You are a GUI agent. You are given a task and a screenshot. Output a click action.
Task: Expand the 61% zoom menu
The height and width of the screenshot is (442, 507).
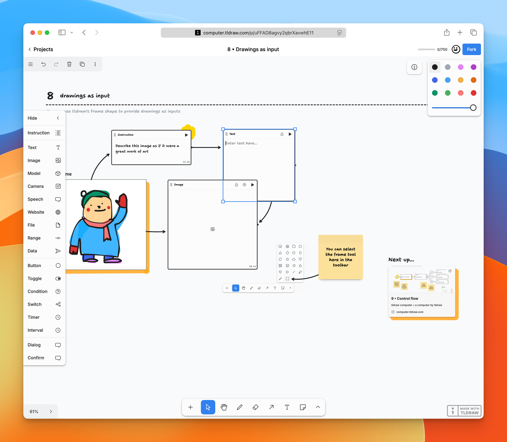(x=41, y=412)
